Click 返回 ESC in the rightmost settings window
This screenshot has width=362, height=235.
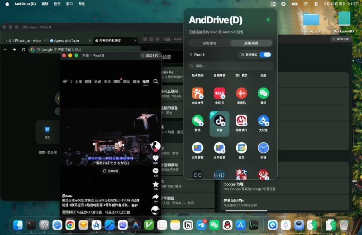point(341,39)
